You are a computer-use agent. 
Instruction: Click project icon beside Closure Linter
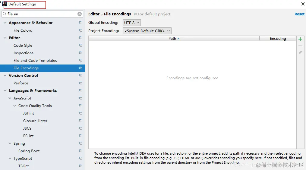(80, 121)
